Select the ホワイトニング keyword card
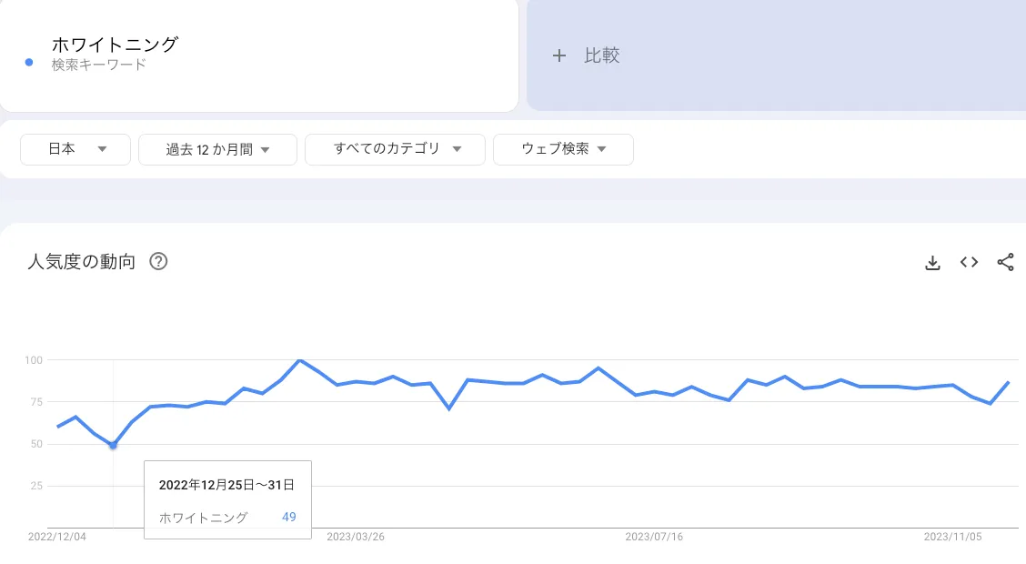The height and width of the screenshot is (564, 1026). [257, 55]
